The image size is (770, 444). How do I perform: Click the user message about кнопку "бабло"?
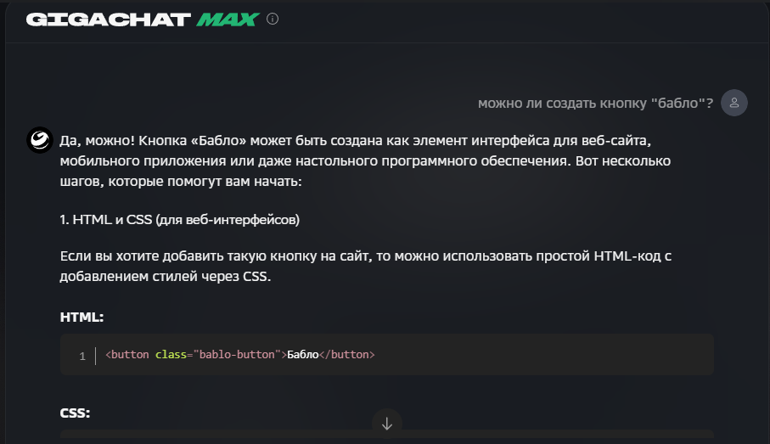[x=594, y=104]
